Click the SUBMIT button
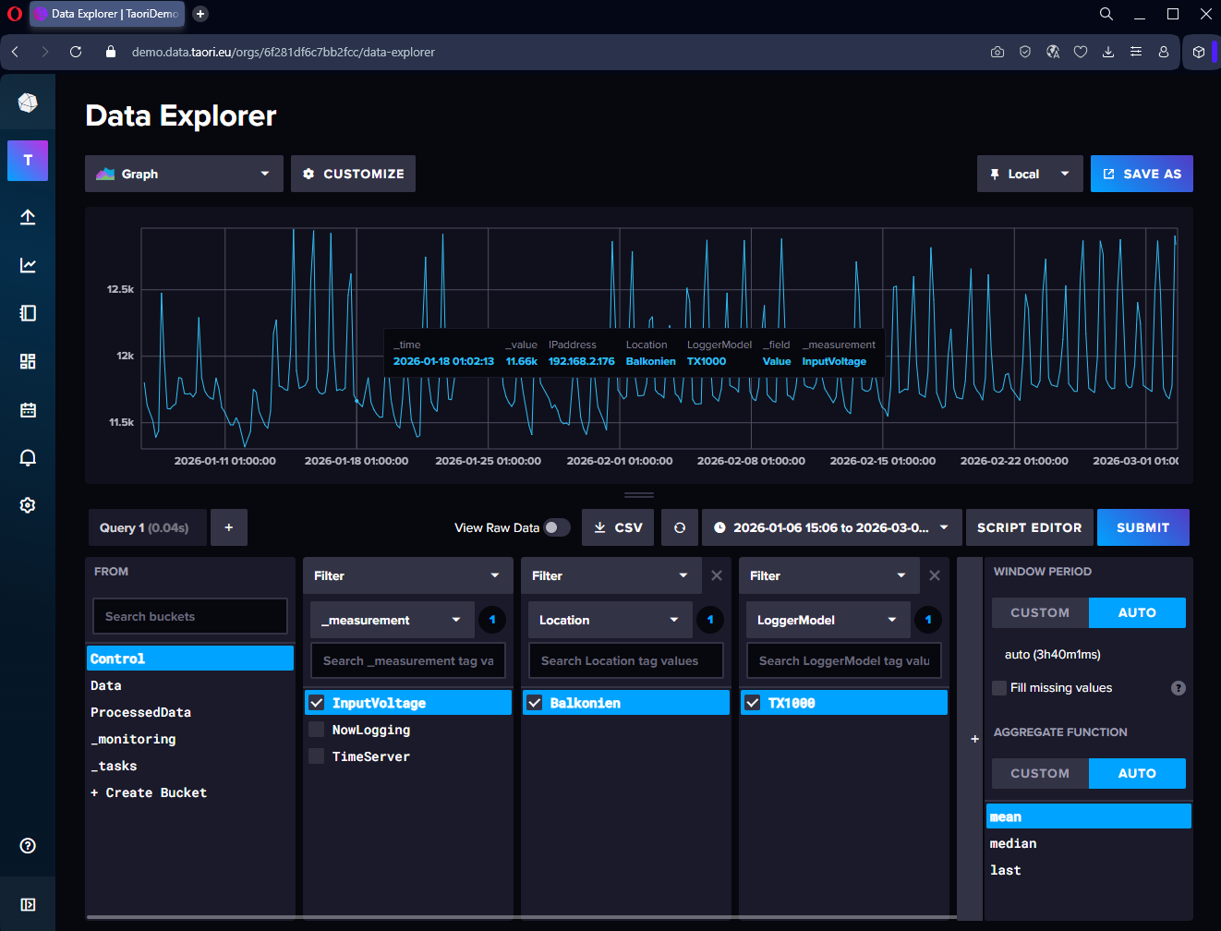Image resolution: width=1221 pixels, height=931 pixels. tap(1142, 527)
